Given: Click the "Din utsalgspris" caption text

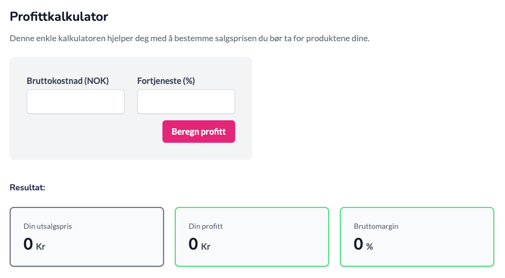Looking at the screenshot, I should pyautogui.click(x=48, y=226).
